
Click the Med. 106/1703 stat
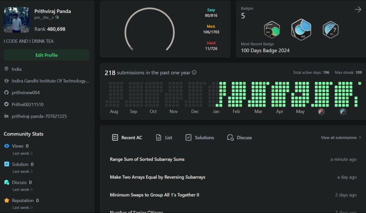tap(211, 29)
